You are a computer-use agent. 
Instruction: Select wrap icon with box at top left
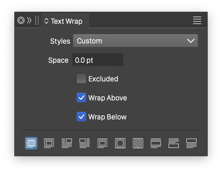click(85, 143)
